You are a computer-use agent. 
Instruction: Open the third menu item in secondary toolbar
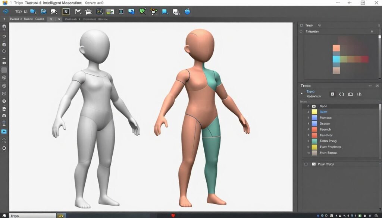[40, 19]
